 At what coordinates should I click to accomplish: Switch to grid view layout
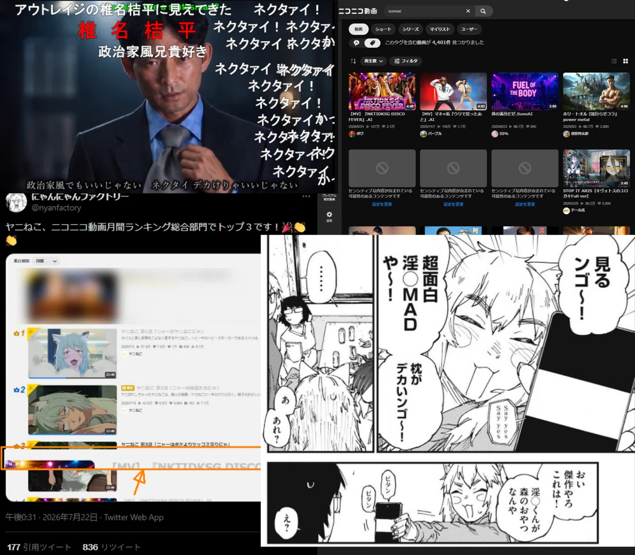[625, 61]
